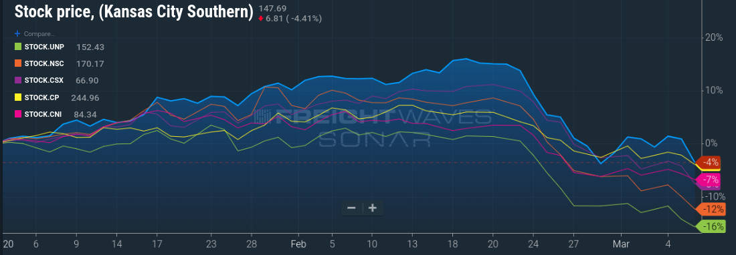Screen dimensions: 736x255
Task: Click the blue plus Compare icon
Action: 18,33
